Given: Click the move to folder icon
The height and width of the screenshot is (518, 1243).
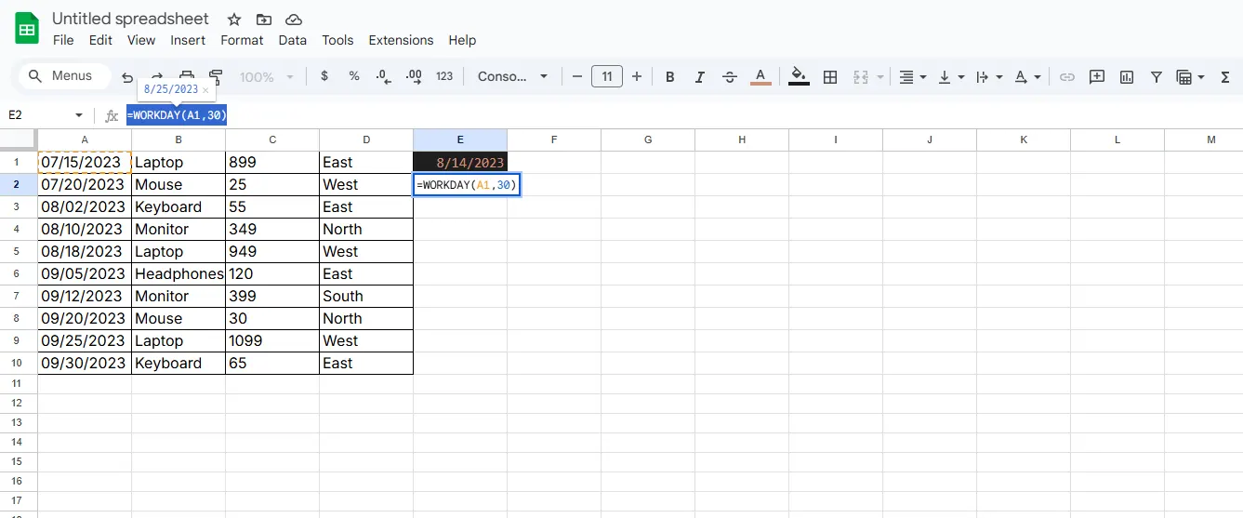Looking at the screenshot, I should click(264, 20).
